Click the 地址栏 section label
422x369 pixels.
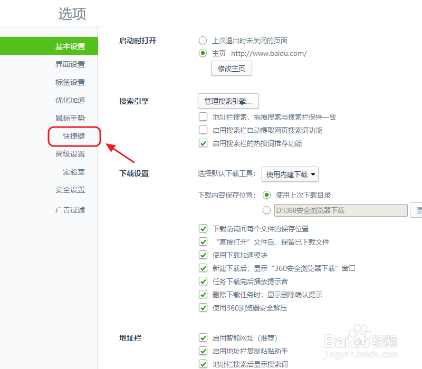(x=130, y=338)
